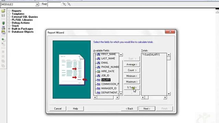The image size is (219, 123).
Task: Select the External SQL Queries node
Action: (x=25, y=17)
